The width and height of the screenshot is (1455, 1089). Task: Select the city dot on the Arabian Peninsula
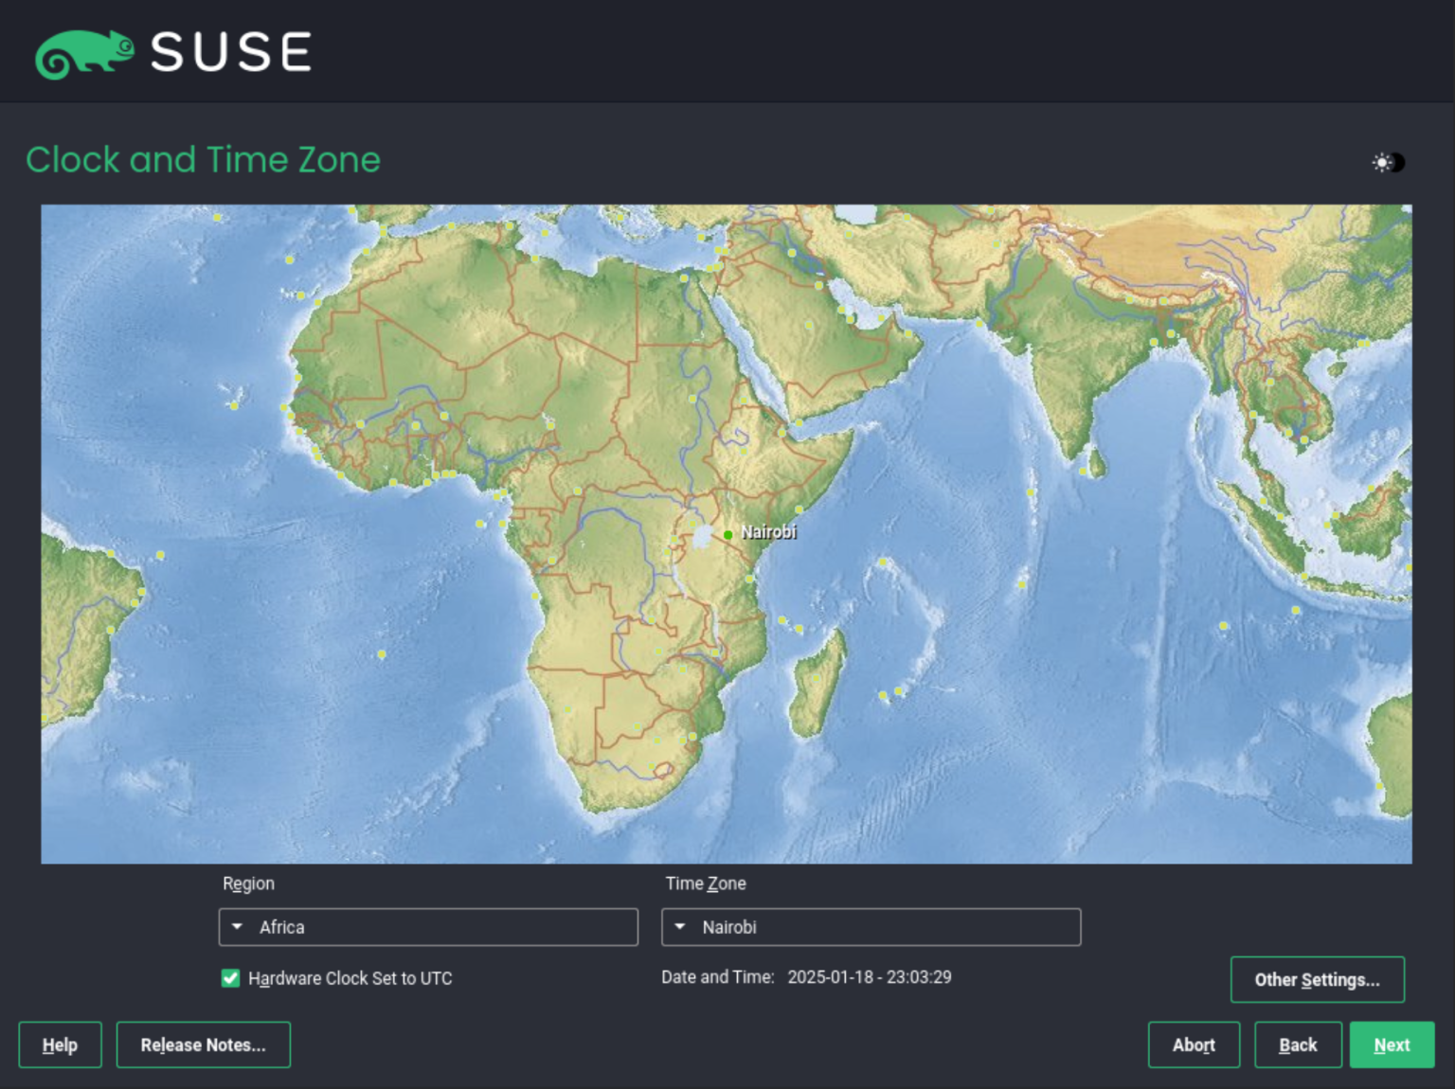coord(809,325)
